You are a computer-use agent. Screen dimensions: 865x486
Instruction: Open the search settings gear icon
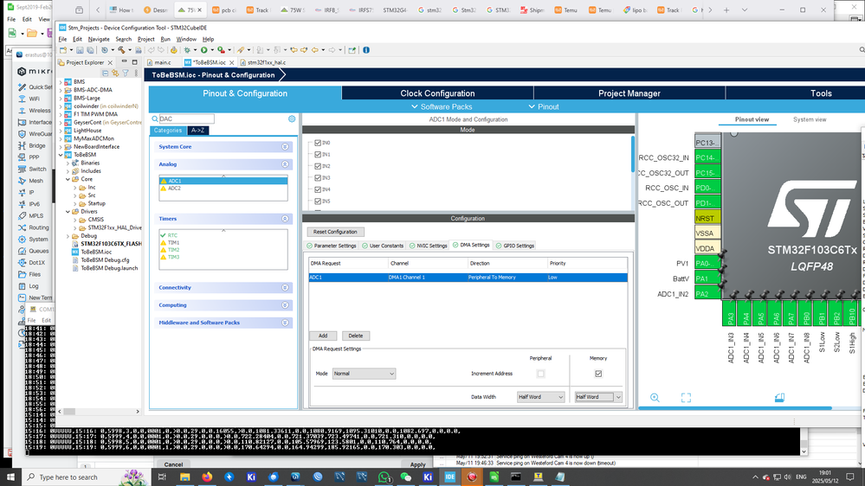point(292,119)
